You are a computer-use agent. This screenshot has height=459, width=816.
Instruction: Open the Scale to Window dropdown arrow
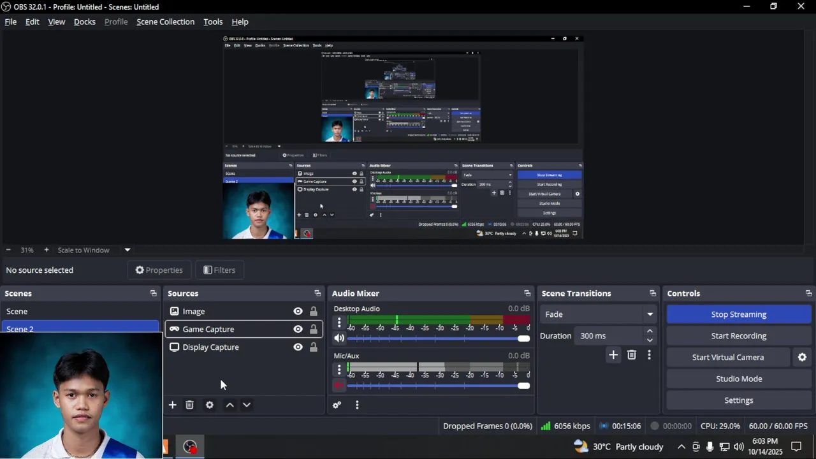(x=127, y=250)
